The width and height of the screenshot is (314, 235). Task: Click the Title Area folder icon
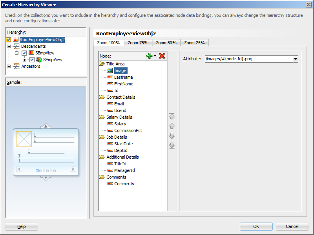pyautogui.click(x=102, y=64)
